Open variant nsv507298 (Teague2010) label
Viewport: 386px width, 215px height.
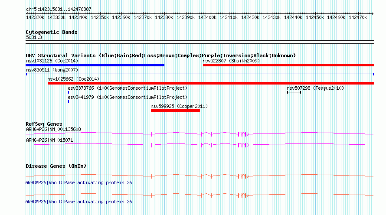point(315,88)
